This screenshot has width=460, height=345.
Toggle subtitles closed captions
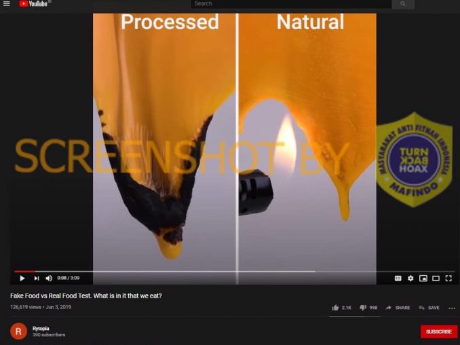398,278
